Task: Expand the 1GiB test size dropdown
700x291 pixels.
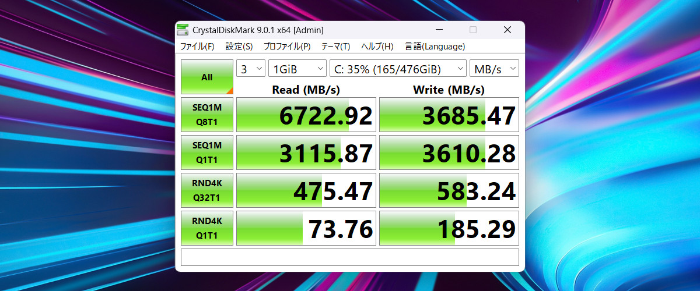Action: (x=297, y=69)
